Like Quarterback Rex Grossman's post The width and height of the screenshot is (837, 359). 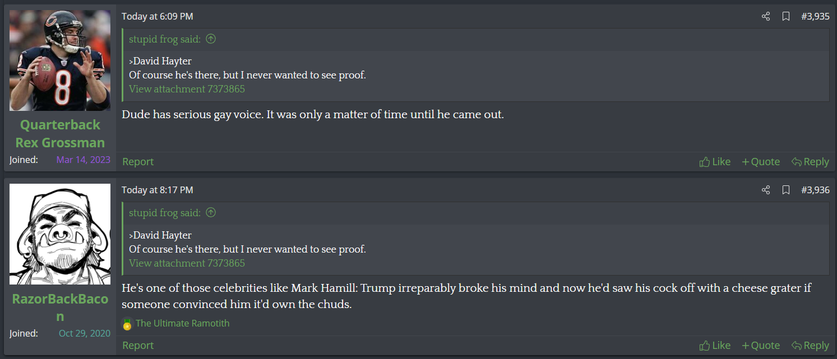click(x=715, y=162)
